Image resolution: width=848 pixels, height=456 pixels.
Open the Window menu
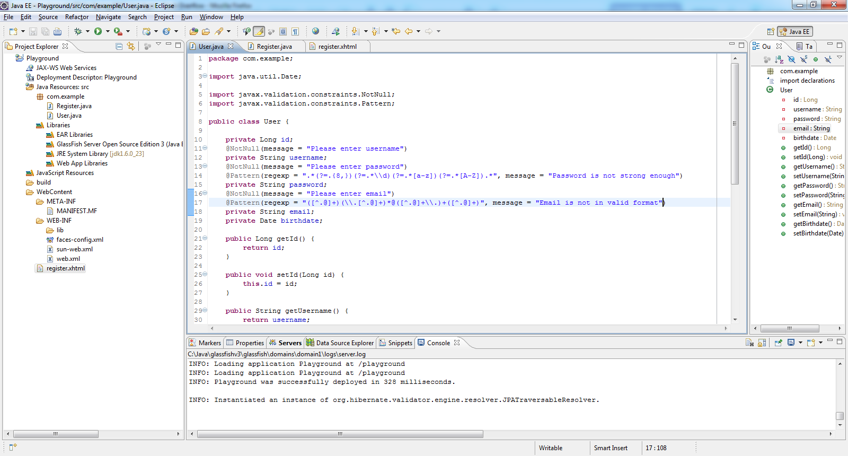tap(211, 17)
